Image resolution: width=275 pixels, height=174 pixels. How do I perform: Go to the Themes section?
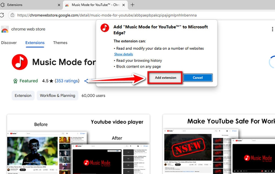tap(60, 43)
